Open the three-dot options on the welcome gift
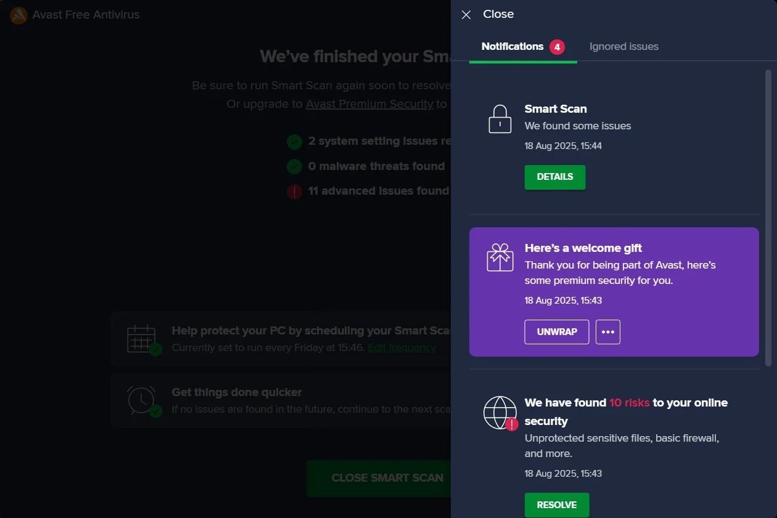The width and height of the screenshot is (777, 518). pyautogui.click(x=608, y=332)
